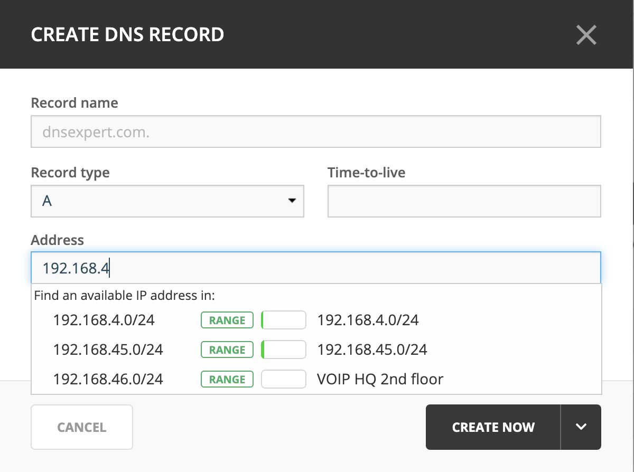The height and width of the screenshot is (472, 634).
Task: Click the VOIP HQ 2nd floor range title
Action: 380,380
